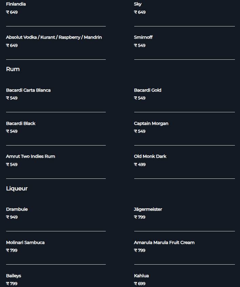Select Old Monk Dark
The height and width of the screenshot is (287, 240).
point(150,156)
